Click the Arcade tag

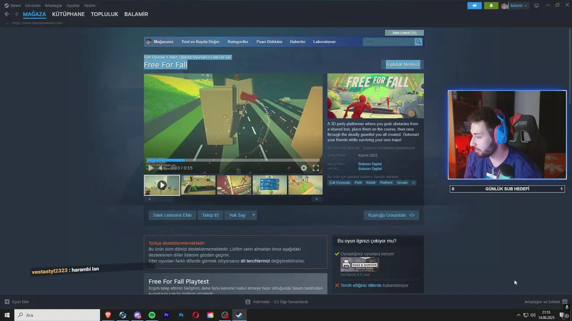402,182
